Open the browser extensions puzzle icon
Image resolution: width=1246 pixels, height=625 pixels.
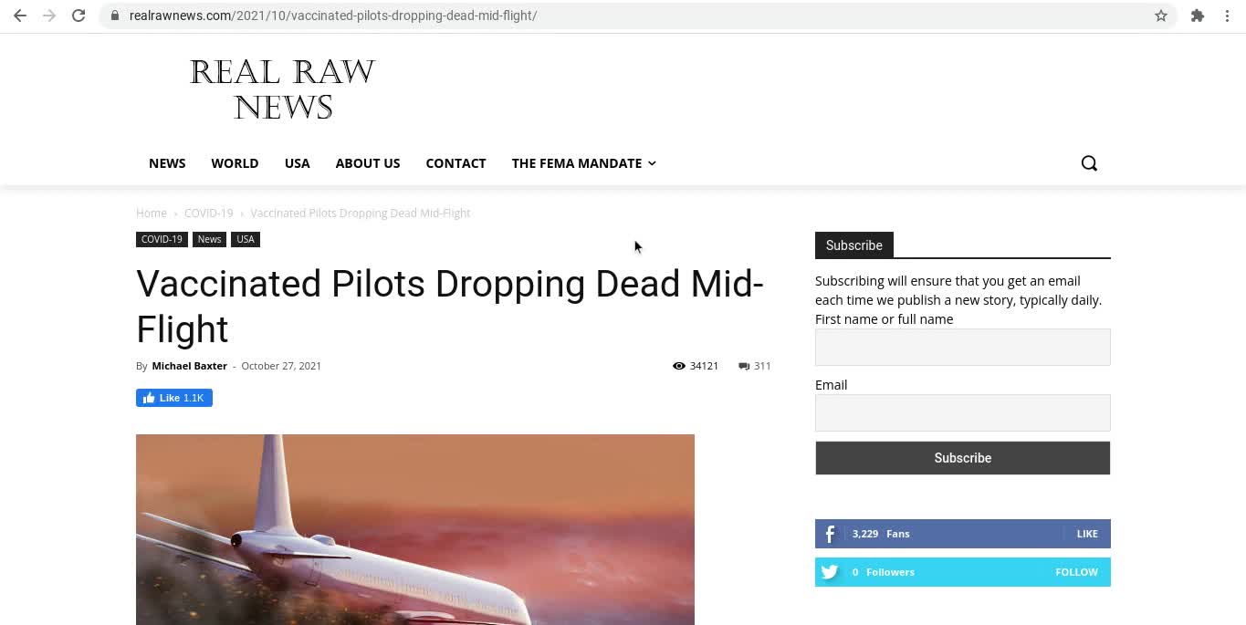point(1198,16)
